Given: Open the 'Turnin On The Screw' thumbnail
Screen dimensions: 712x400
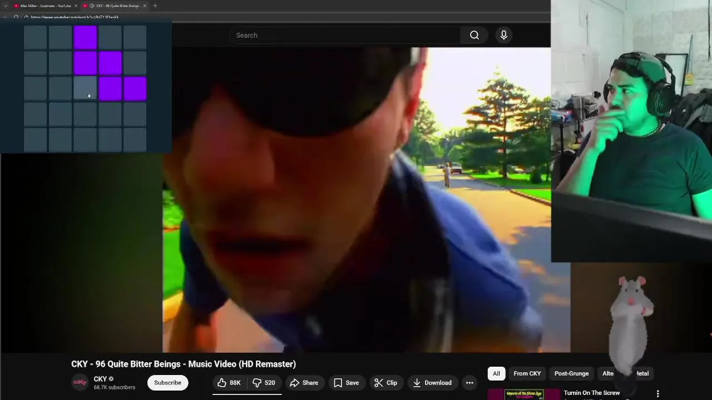Looking at the screenshot, I should click(524, 394).
